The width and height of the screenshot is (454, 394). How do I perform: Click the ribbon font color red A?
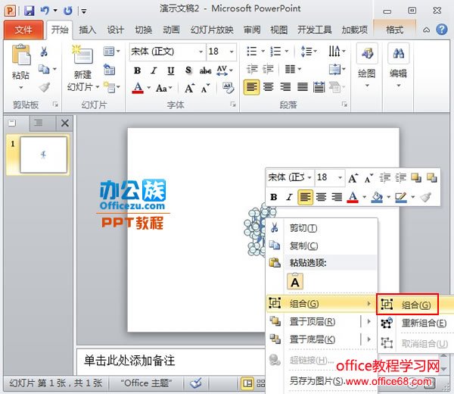coord(138,88)
